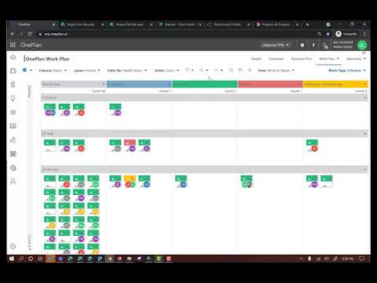Go to Home in the left sidebar

(13, 57)
